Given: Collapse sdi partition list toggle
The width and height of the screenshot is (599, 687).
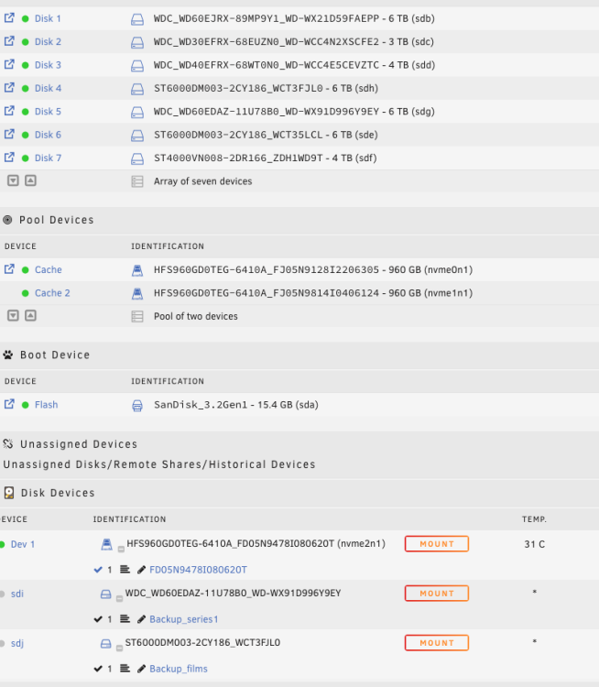Looking at the screenshot, I should click(x=119, y=598).
